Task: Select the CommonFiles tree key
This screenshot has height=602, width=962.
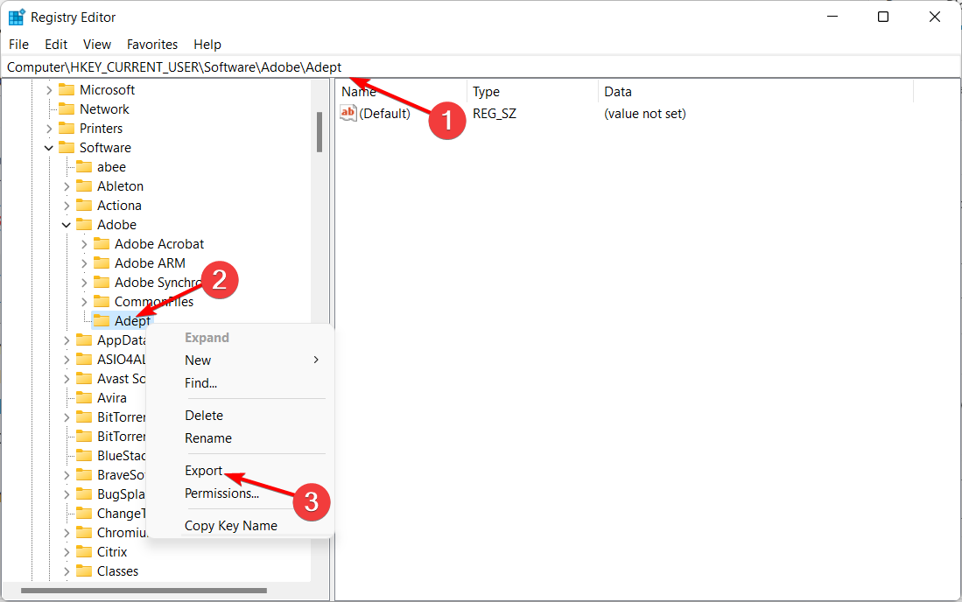Action: click(x=154, y=302)
